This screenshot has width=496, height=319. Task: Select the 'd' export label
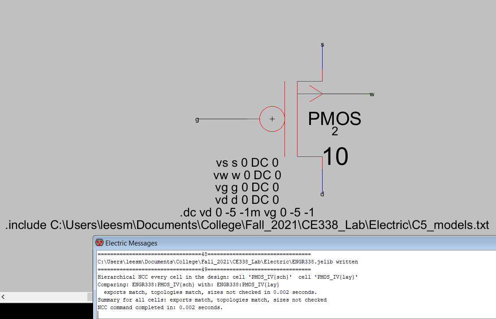[x=322, y=194]
